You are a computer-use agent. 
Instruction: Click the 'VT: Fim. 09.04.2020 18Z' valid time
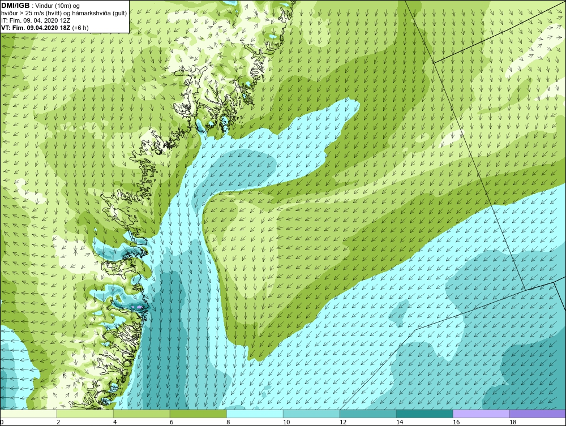[x=36, y=28]
